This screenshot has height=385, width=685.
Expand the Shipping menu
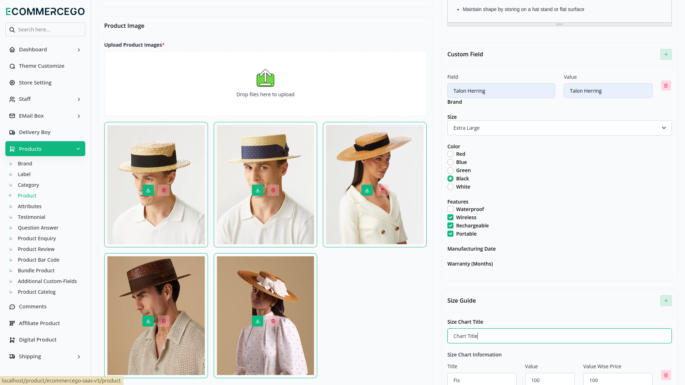tap(45, 356)
